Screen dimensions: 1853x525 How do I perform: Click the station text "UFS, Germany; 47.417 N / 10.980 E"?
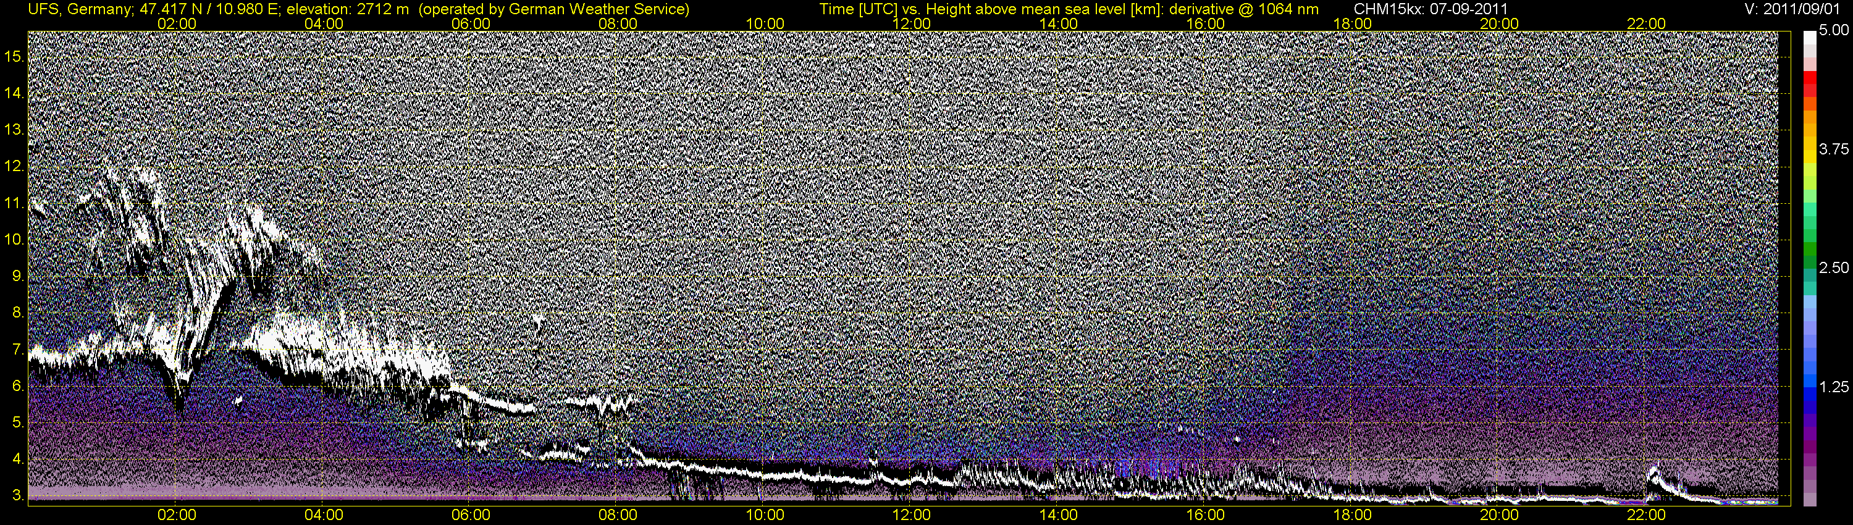[x=154, y=9]
